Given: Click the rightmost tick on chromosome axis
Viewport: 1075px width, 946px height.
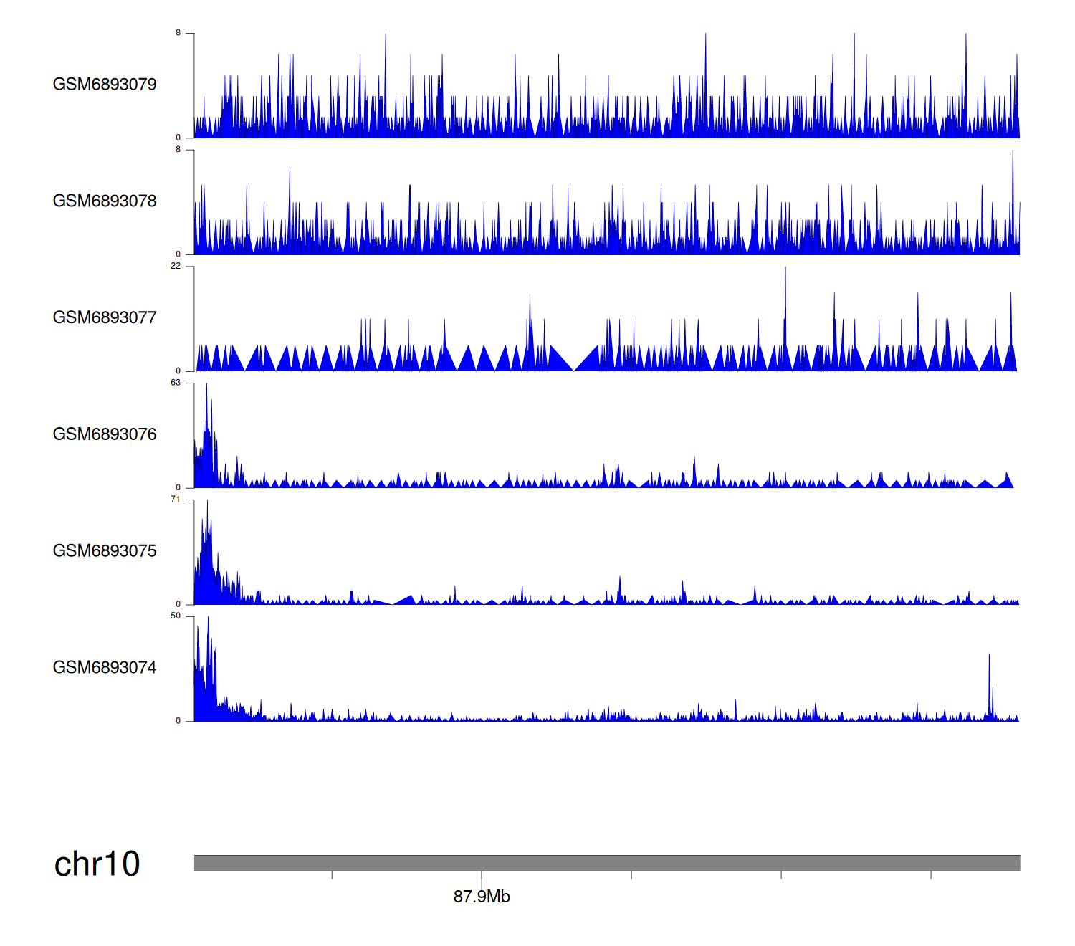Looking at the screenshot, I should click(931, 875).
